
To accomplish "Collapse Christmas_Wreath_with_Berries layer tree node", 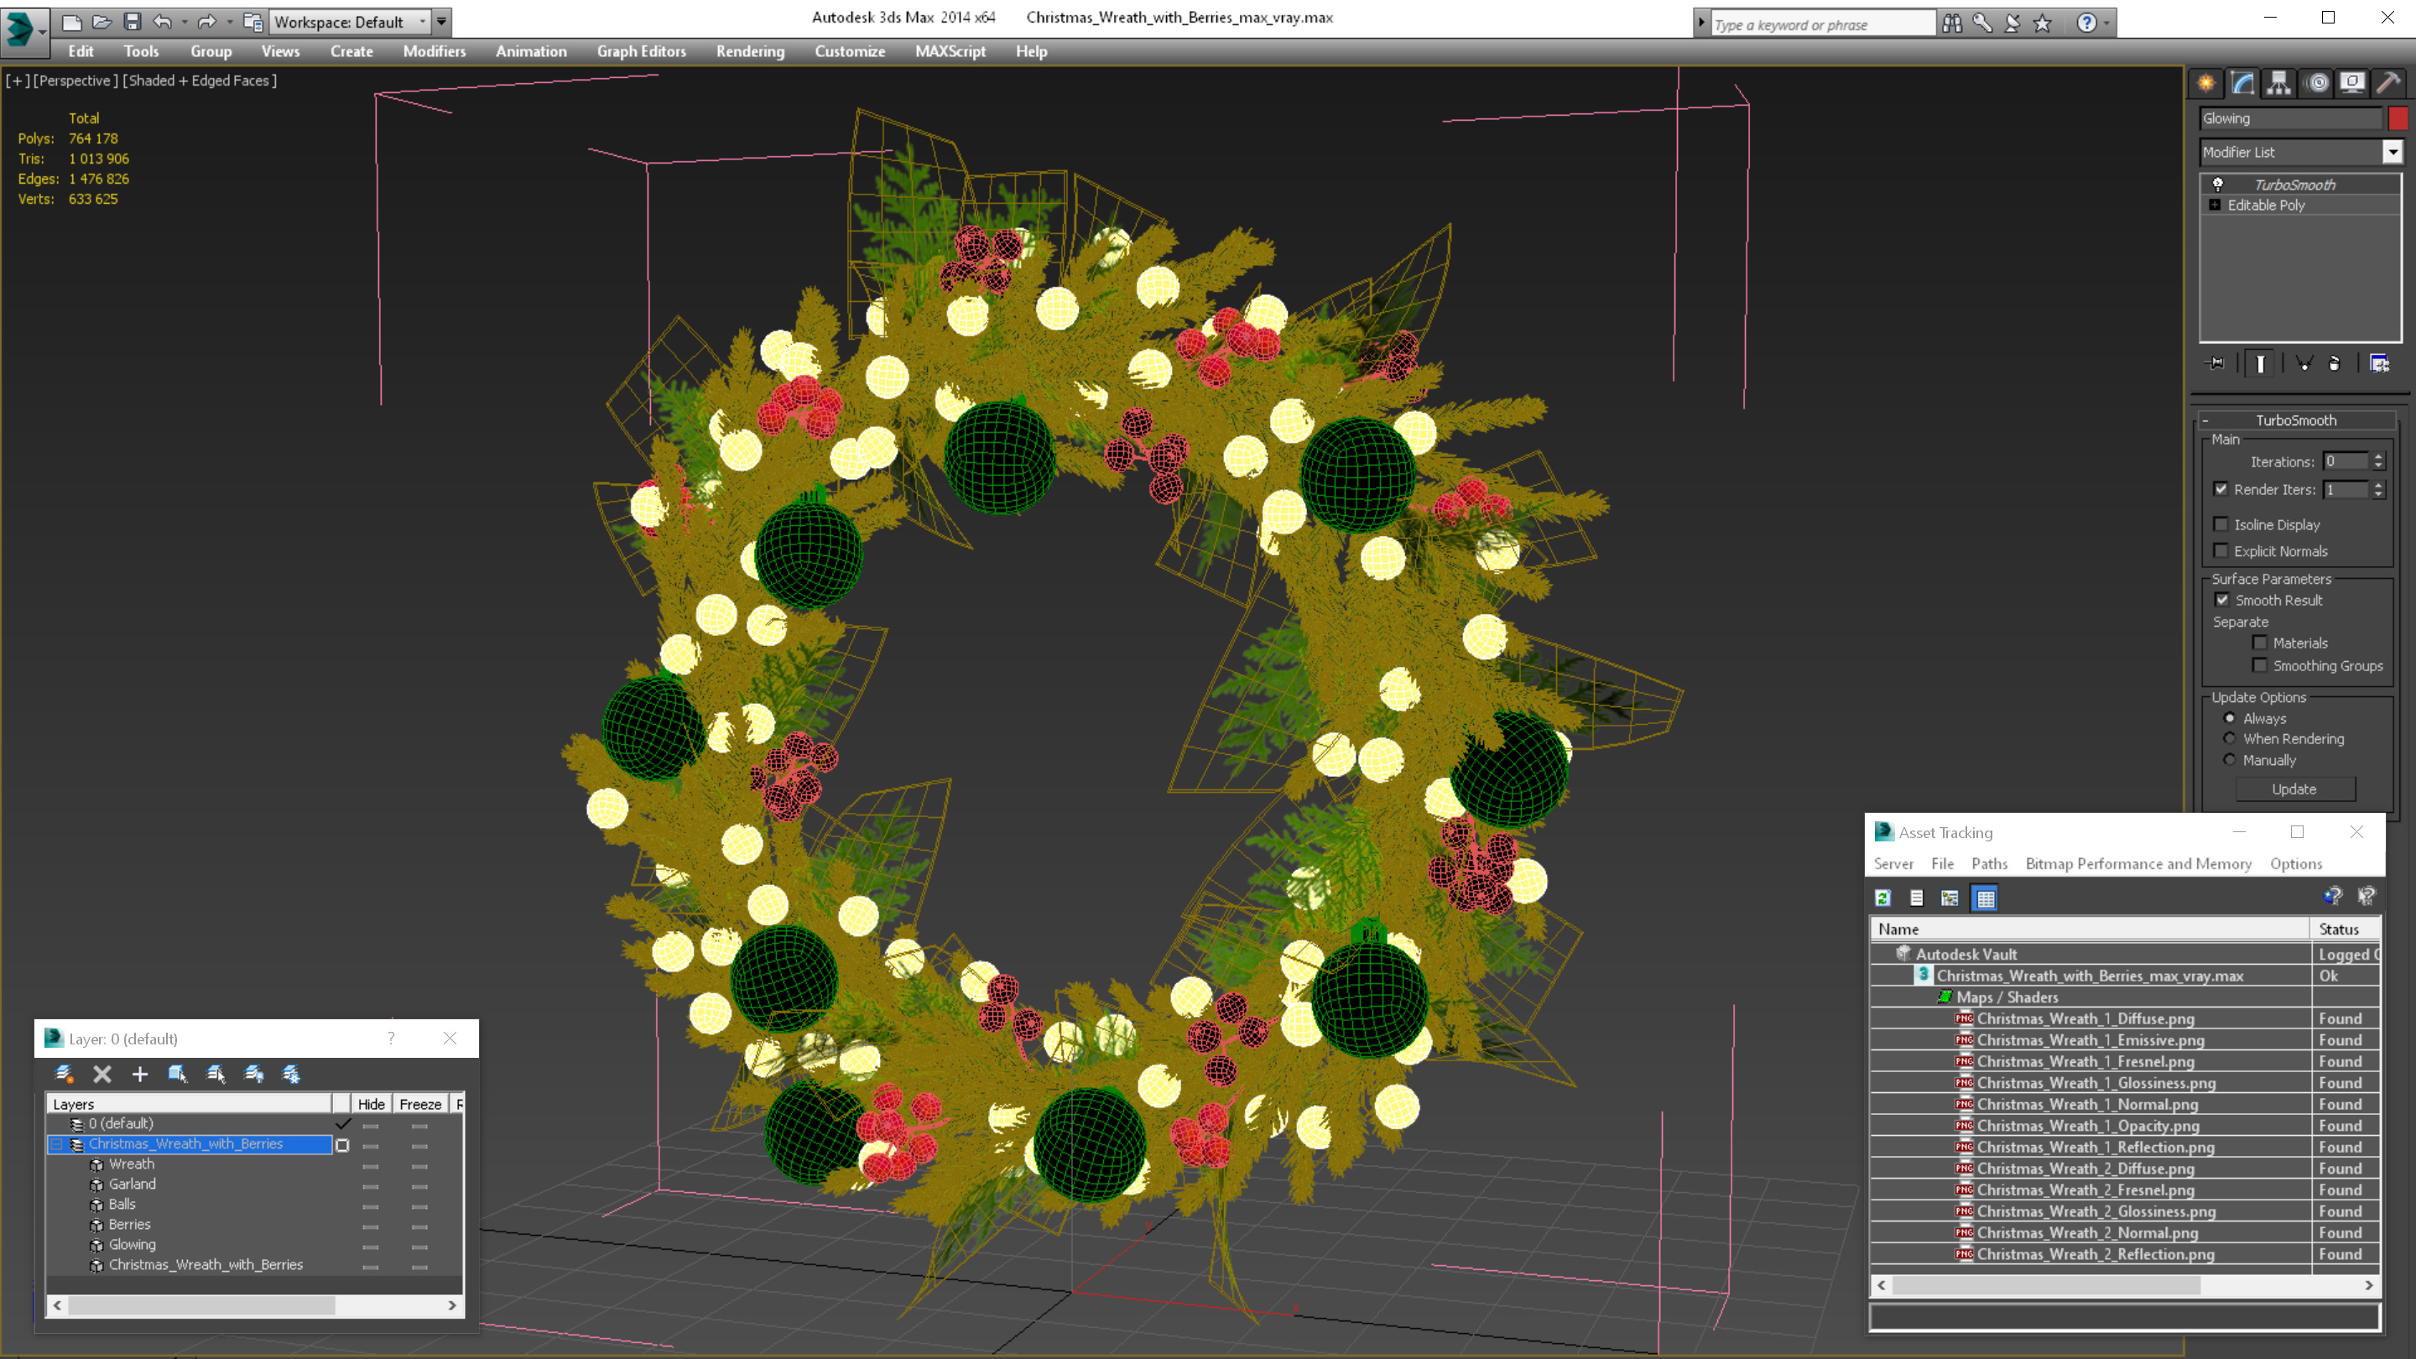I will [x=55, y=1144].
